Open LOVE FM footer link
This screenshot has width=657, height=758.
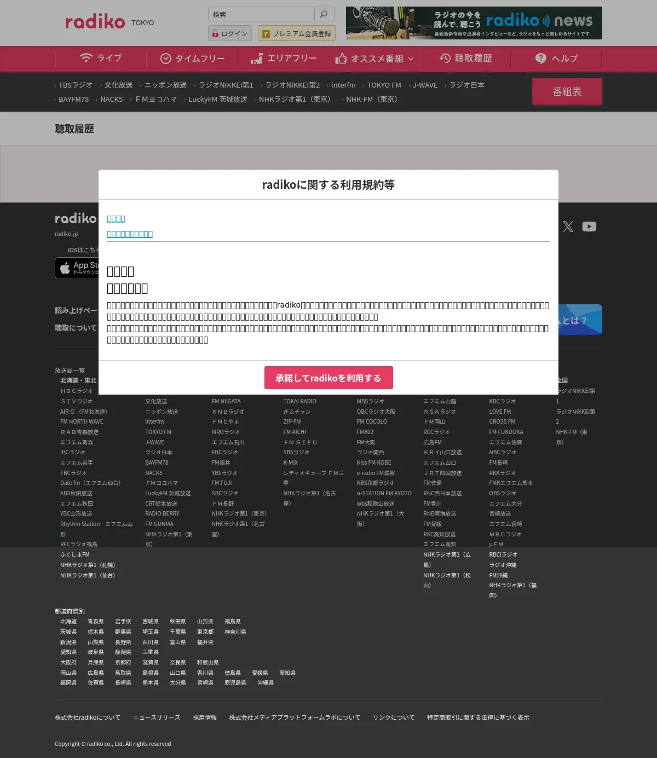[500, 412]
